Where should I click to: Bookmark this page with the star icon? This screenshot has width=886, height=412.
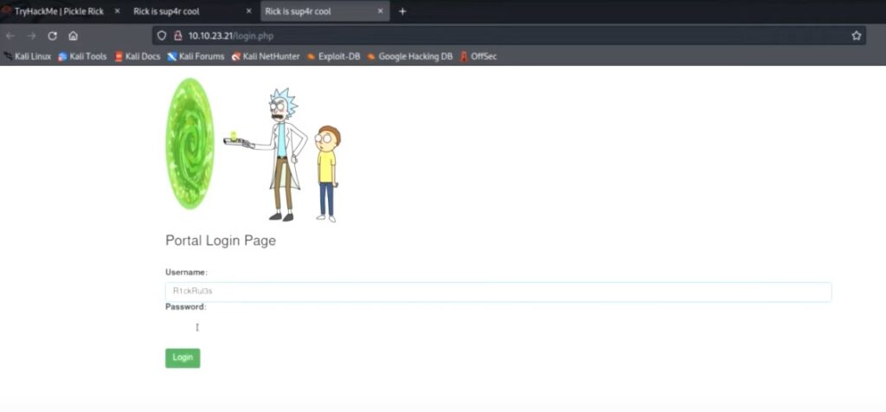[x=856, y=35]
